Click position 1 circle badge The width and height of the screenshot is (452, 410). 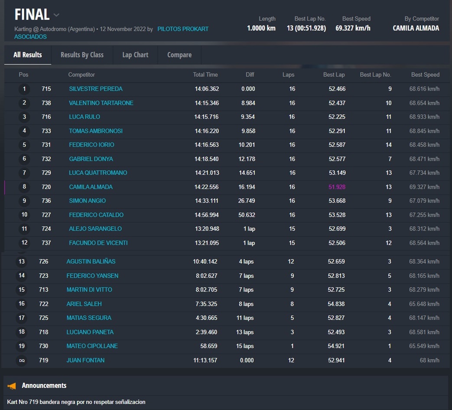tap(24, 89)
